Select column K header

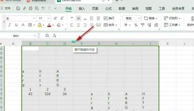pos(167,44)
